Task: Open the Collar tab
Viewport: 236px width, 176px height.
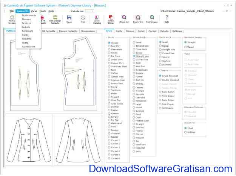Action: click(x=141, y=31)
